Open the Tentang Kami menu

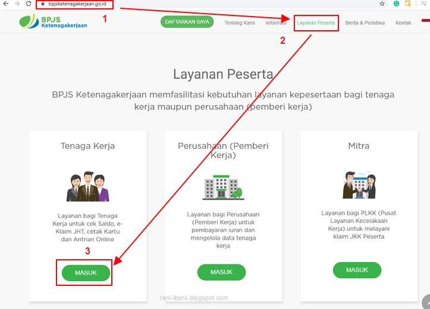[240, 23]
